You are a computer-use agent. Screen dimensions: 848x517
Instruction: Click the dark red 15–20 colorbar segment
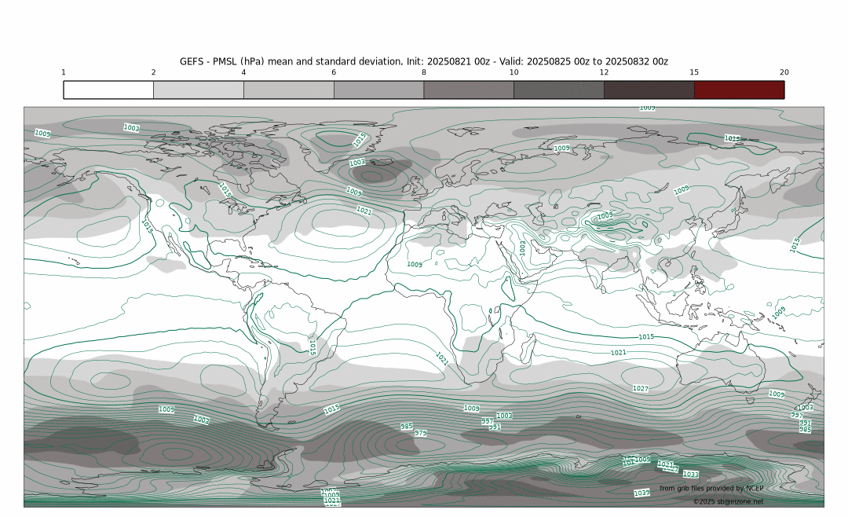coord(739,90)
